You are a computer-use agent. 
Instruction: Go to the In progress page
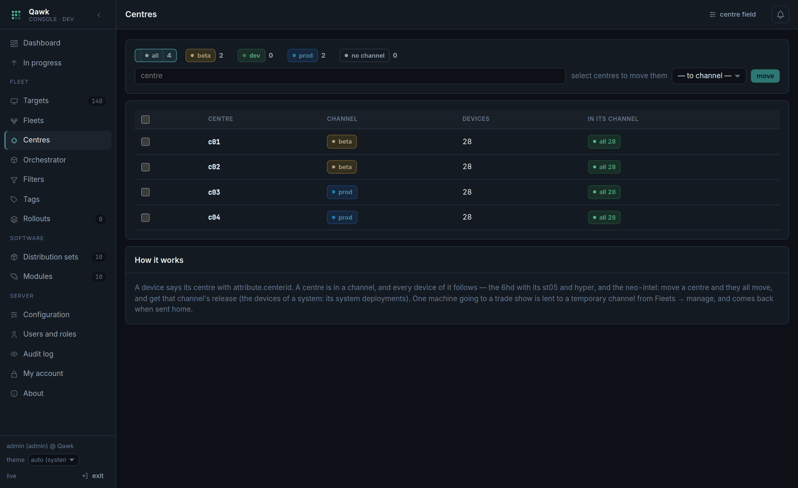(x=58, y=63)
